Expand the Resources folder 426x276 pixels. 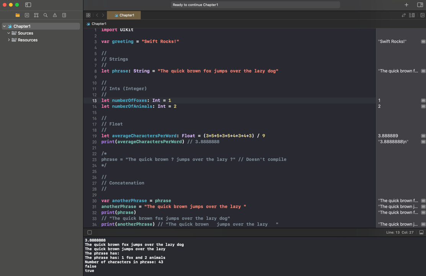pos(9,40)
